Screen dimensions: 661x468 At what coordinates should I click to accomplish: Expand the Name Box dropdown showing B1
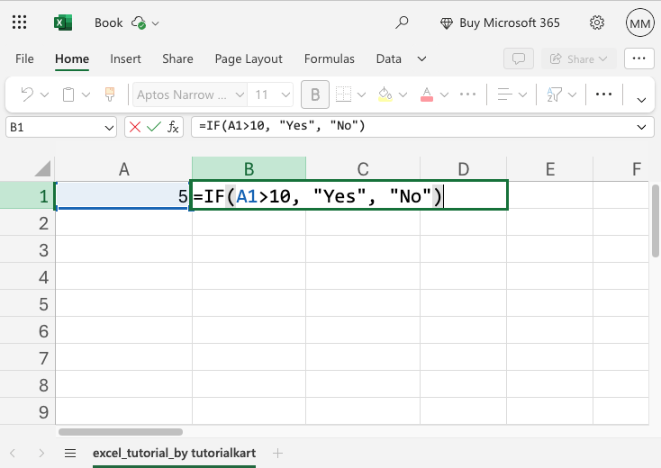coord(110,128)
